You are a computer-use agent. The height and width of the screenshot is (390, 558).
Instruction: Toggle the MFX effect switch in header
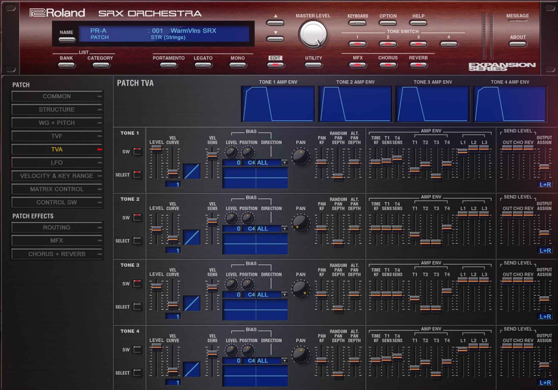pos(357,65)
